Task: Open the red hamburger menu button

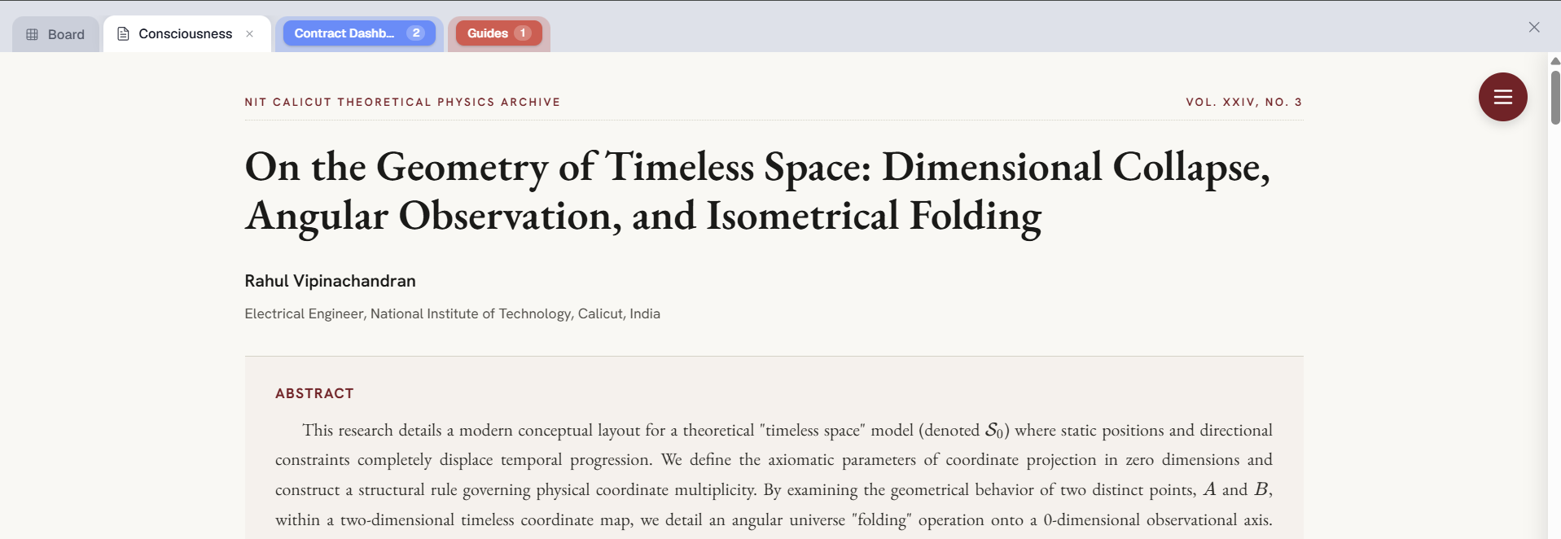Action: pyautogui.click(x=1502, y=97)
